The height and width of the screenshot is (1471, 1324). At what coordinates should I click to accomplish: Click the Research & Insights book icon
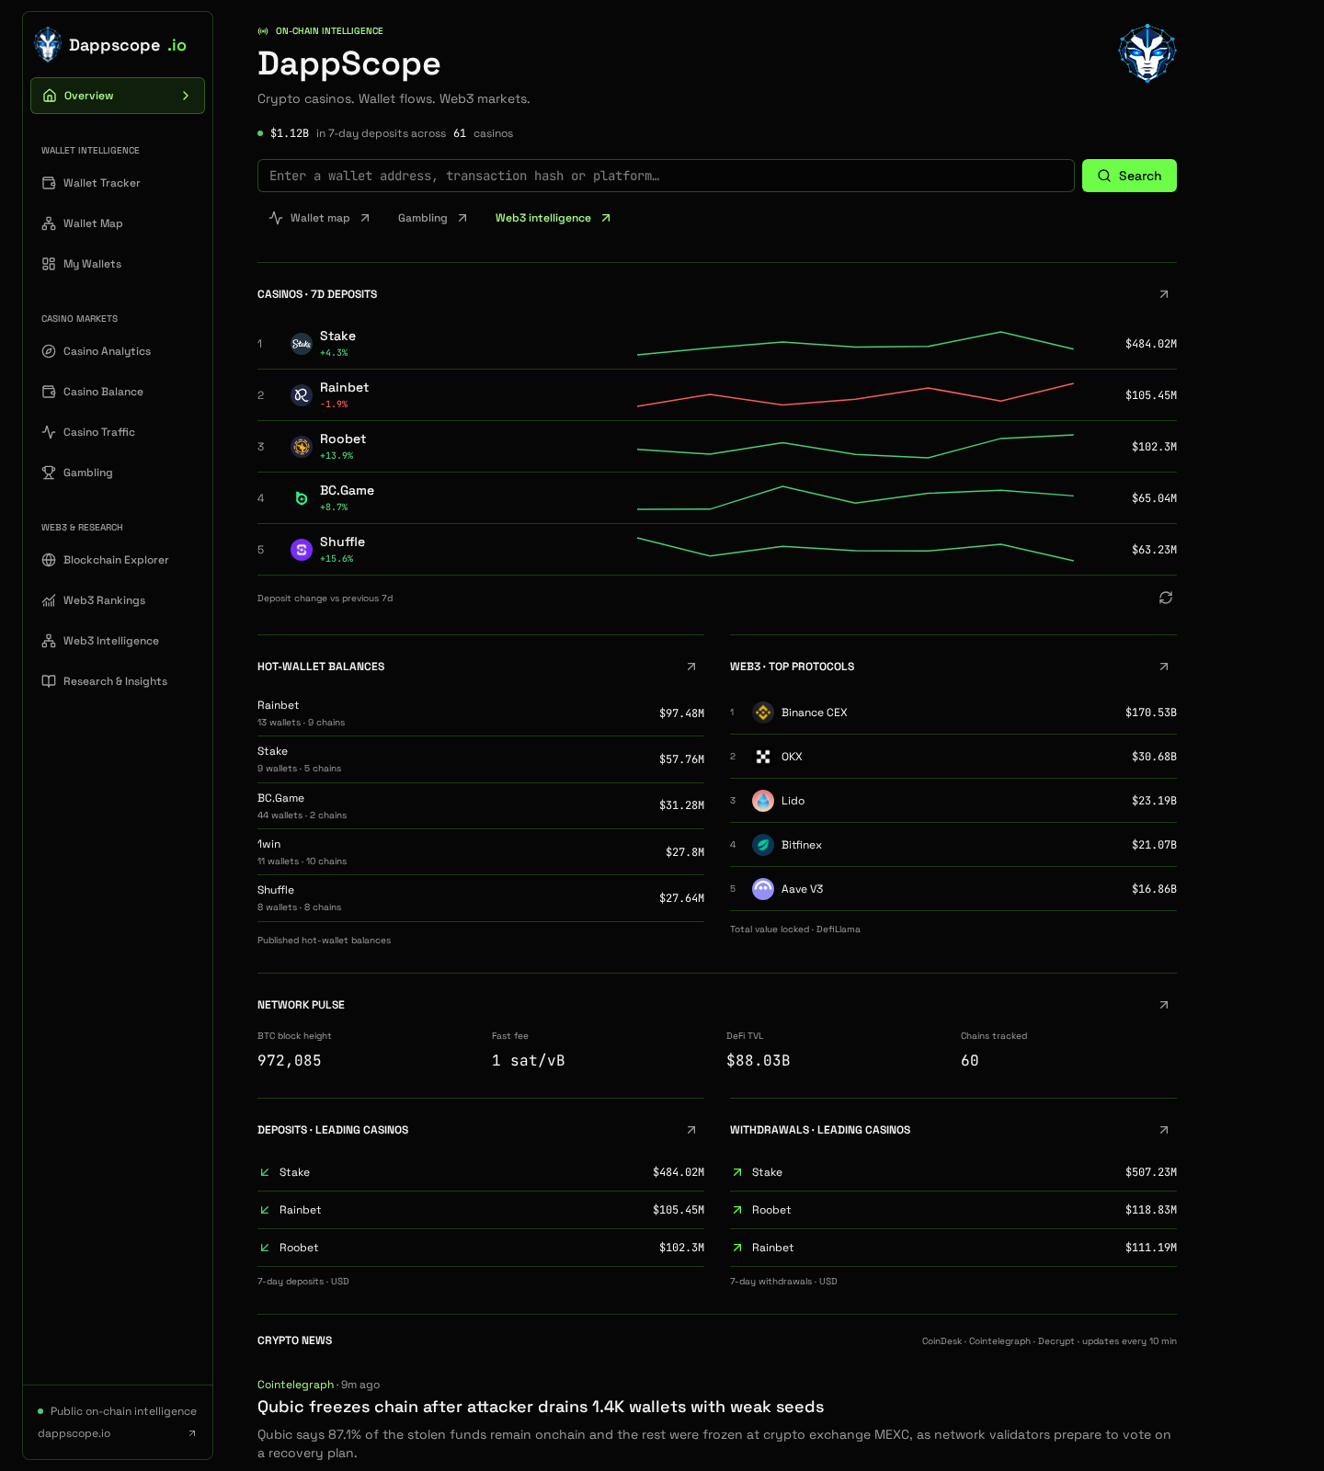pyautogui.click(x=49, y=681)
